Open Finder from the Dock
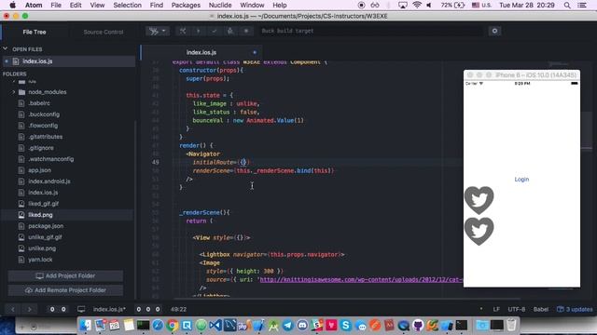 tap(86, 326)
